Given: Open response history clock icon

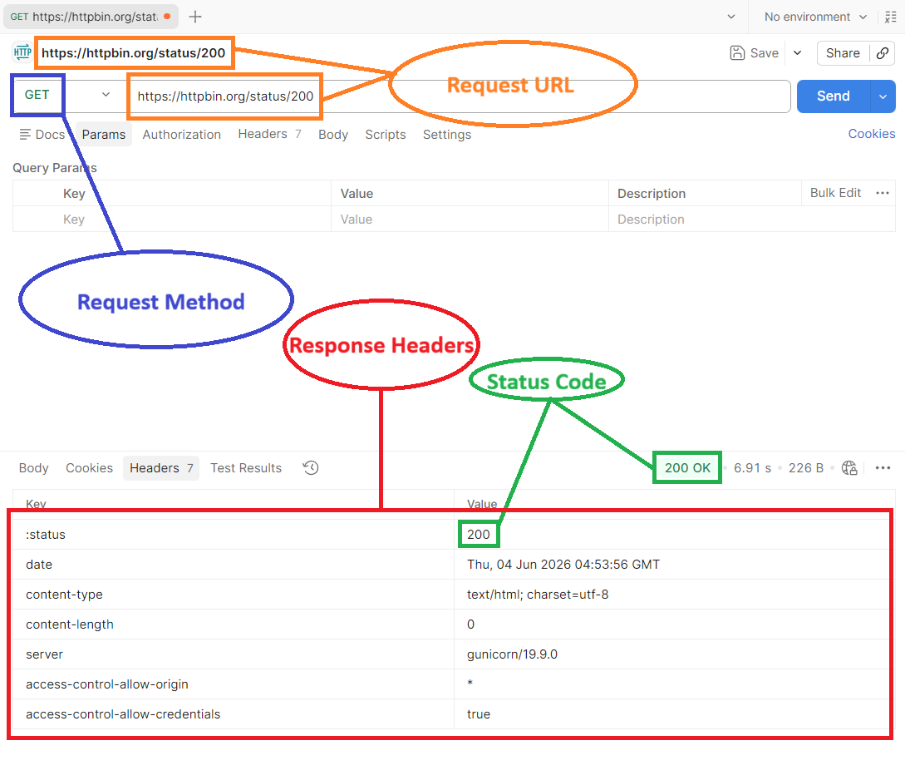Looking at the screenshot, I should [x=311, y=467].
